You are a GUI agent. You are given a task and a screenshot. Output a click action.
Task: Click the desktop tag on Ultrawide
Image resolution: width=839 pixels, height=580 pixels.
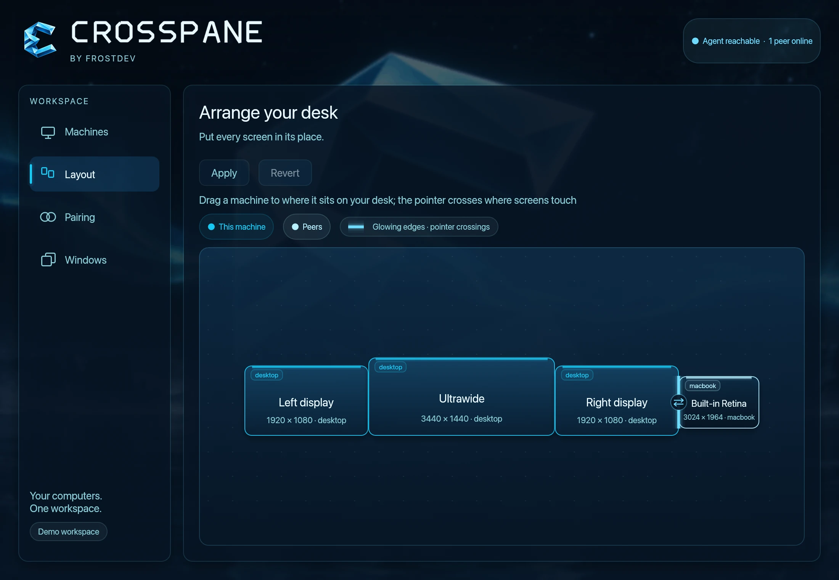[x=391, y=367]
